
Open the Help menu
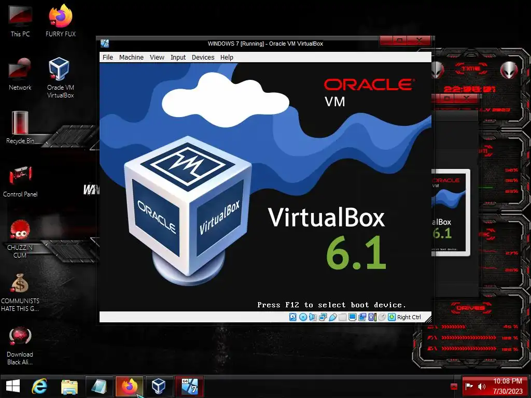[227, 57]
